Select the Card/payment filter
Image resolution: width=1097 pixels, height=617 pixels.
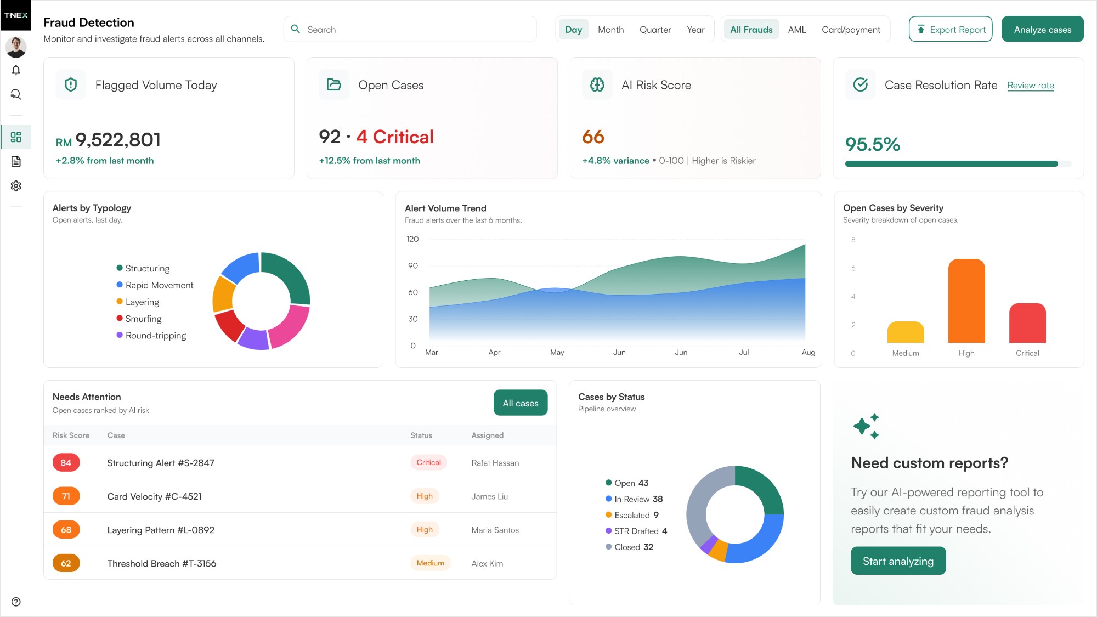(x=851, y=30)
